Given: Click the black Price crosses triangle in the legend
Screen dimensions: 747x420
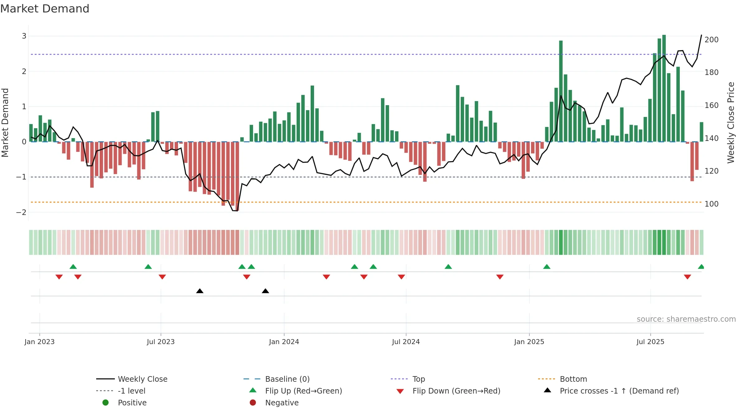Looking at the screenshot, I should 547,390.
